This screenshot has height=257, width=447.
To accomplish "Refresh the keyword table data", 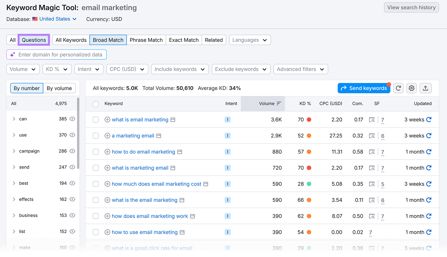I will pos(398,88).
